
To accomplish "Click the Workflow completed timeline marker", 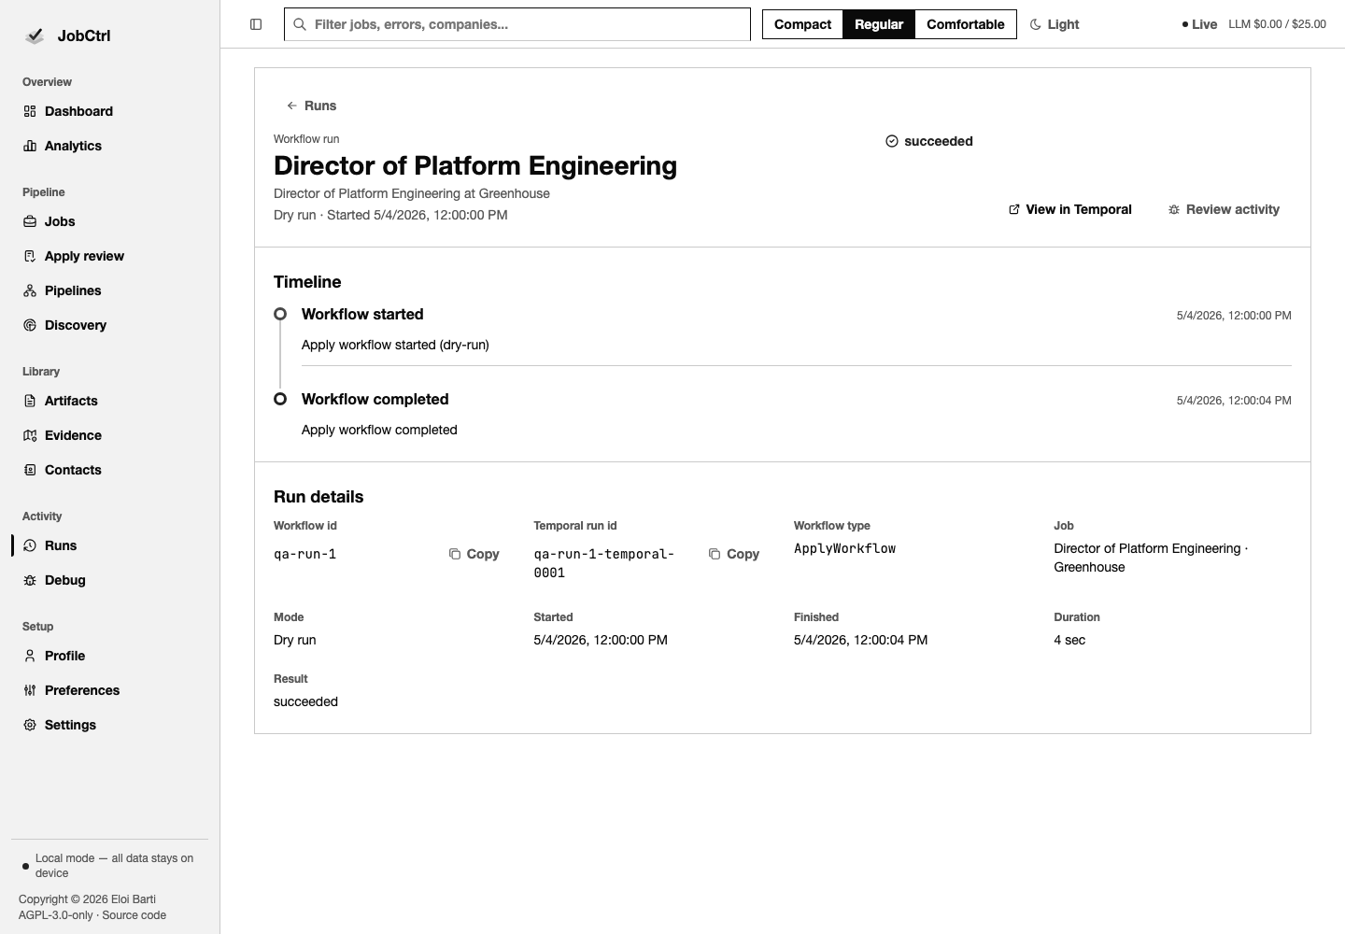I will tap(280, 399).
